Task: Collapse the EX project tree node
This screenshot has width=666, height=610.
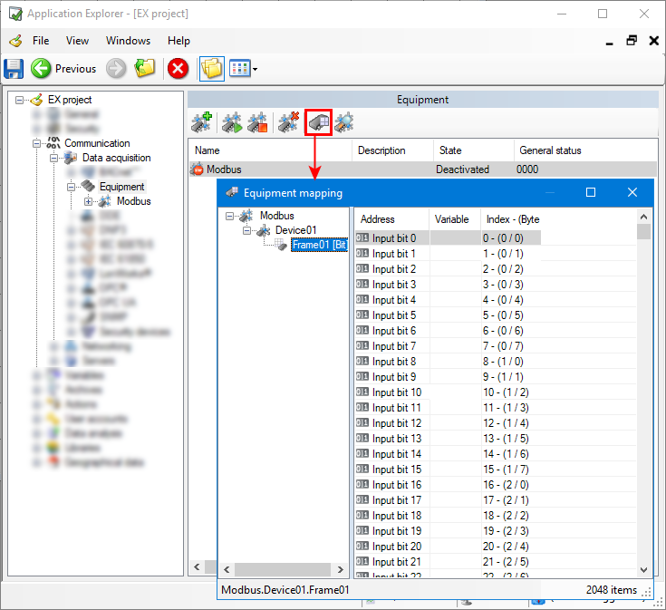Action: pos(20,100)
